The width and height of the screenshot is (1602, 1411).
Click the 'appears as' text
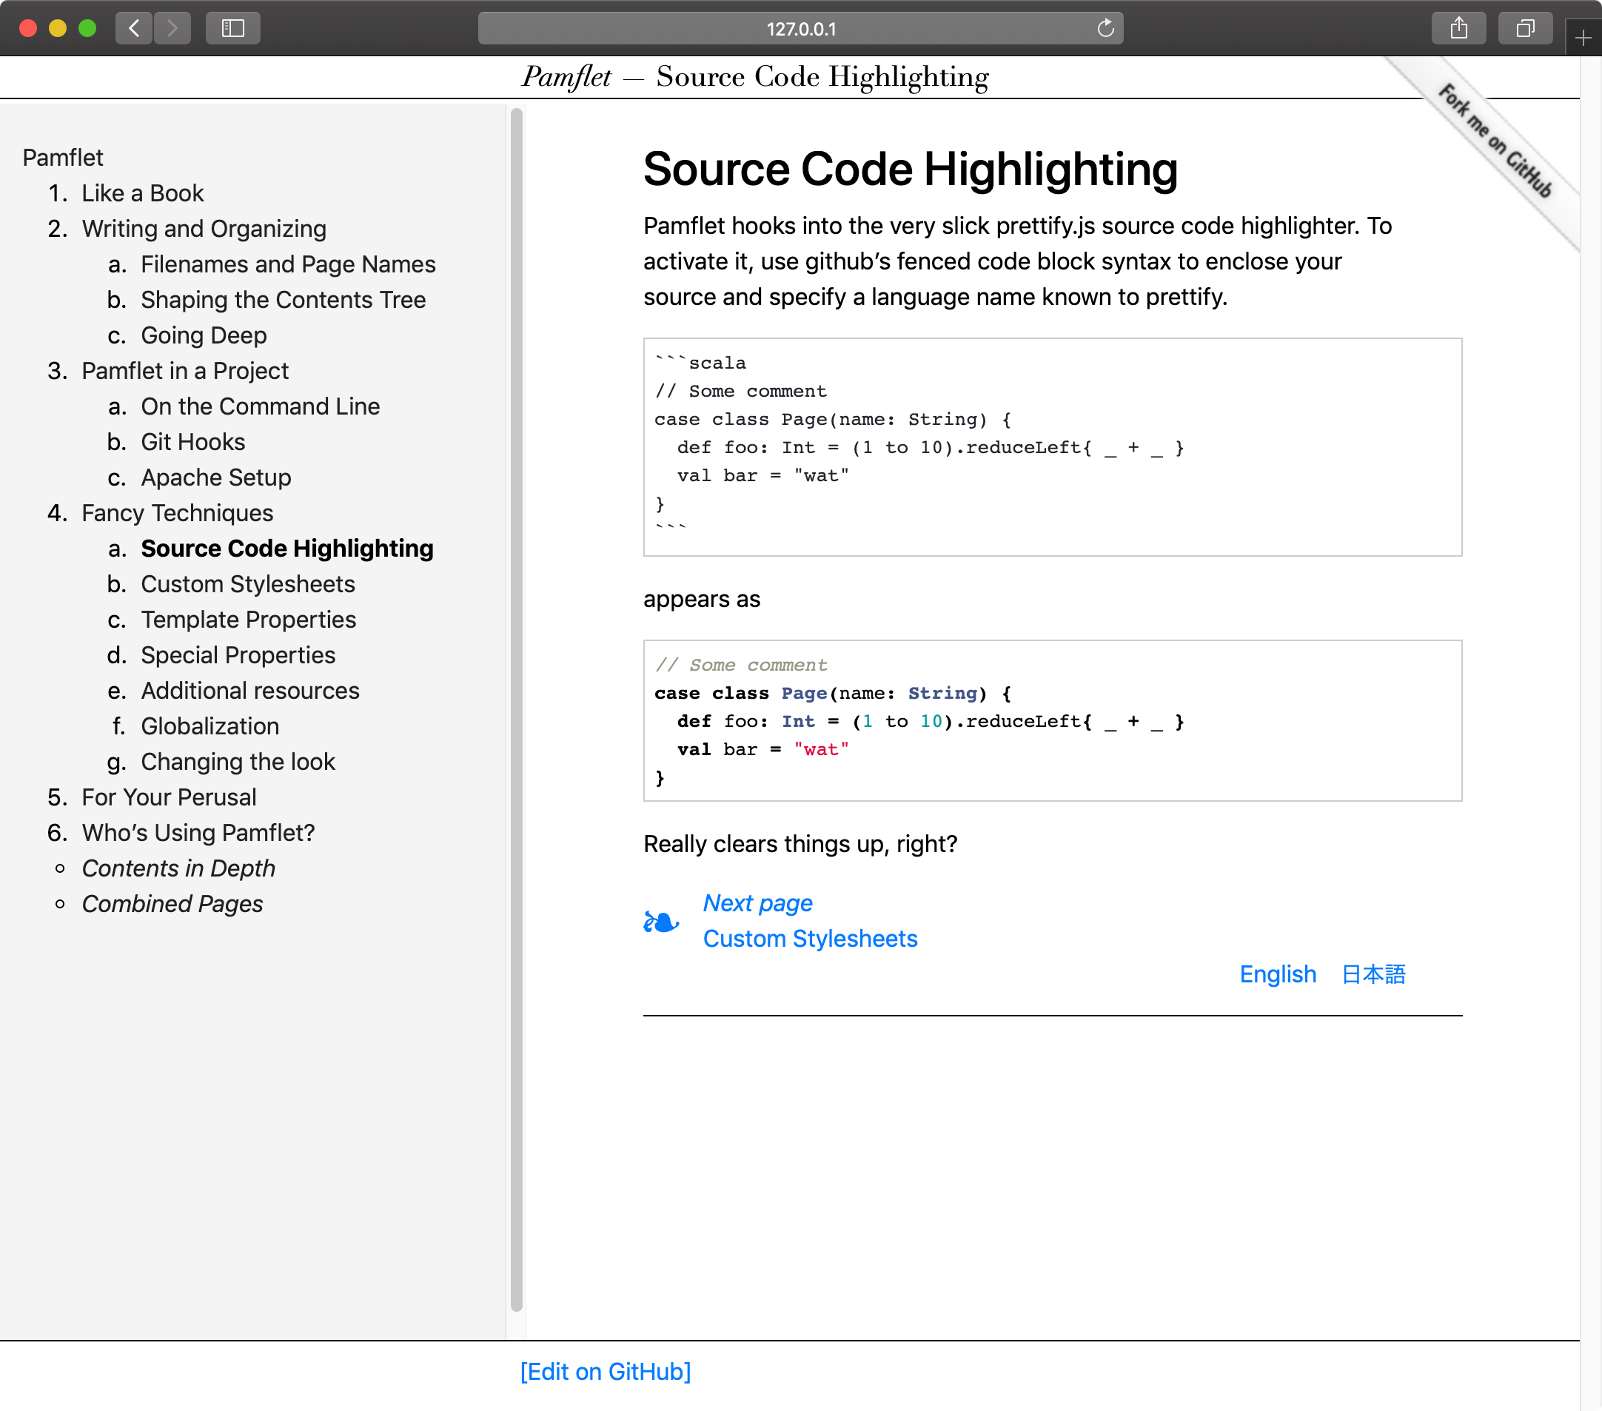(702, 599)
